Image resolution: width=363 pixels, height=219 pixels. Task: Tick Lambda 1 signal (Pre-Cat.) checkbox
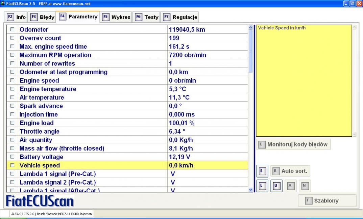[x=12, y=174]
